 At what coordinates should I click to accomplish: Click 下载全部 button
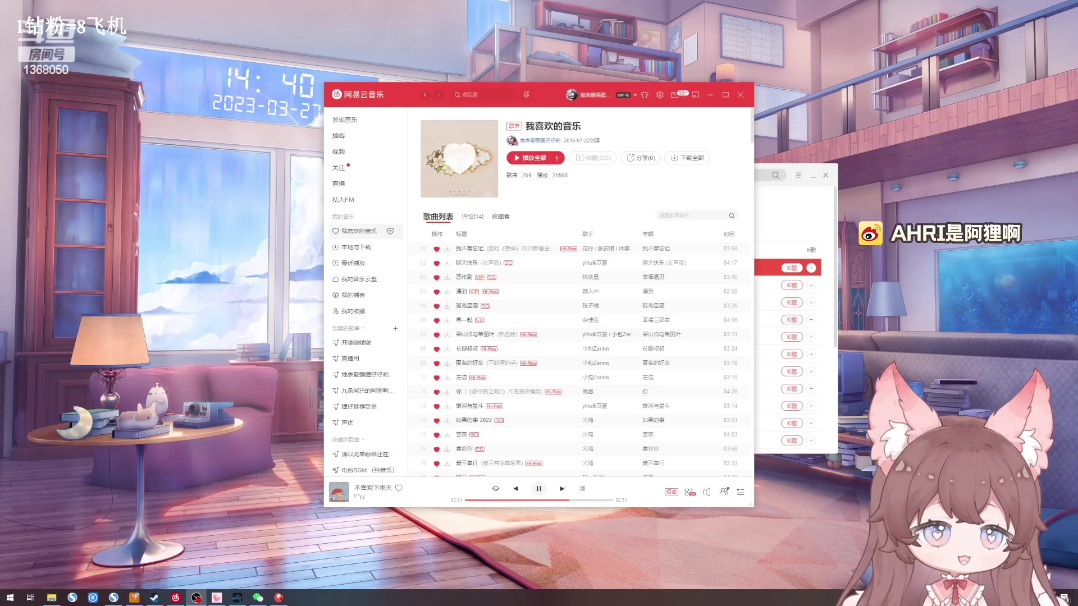687,158
